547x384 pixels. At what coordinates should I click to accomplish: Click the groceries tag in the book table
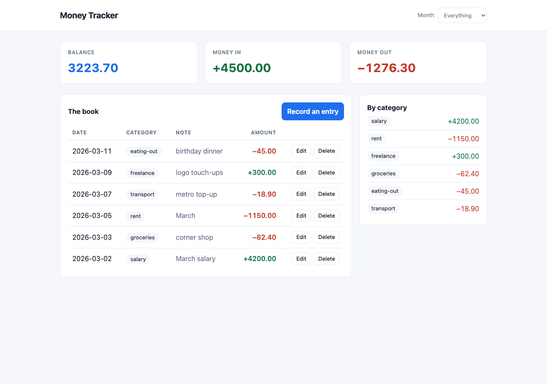(x=142, y=238)
